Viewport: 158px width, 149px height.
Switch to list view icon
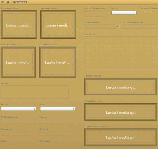point(2,2)
